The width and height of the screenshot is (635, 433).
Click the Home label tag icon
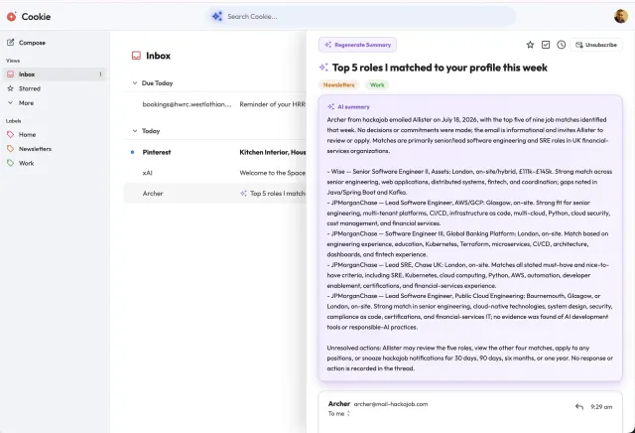coord(11,135)
